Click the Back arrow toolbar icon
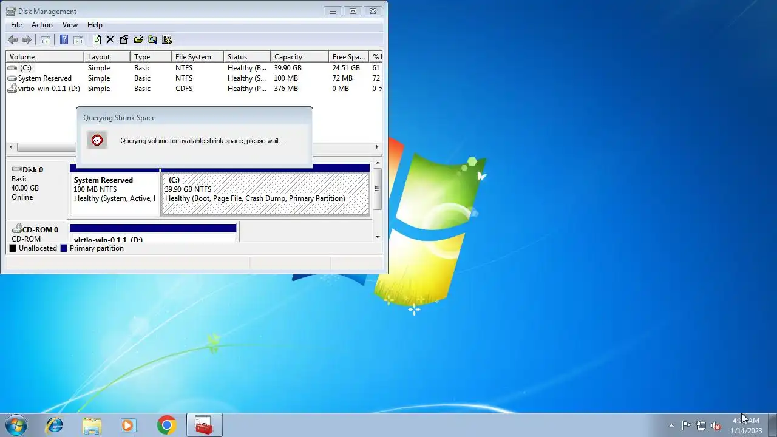The height and width of the screenshot is (437, 777). tap(13, 40)
